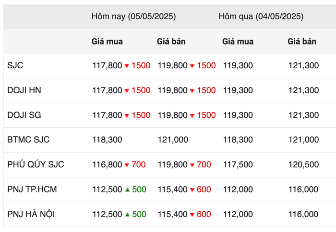Select the Hôm nay (05/05/2025) column header

[x=134, y=16]
